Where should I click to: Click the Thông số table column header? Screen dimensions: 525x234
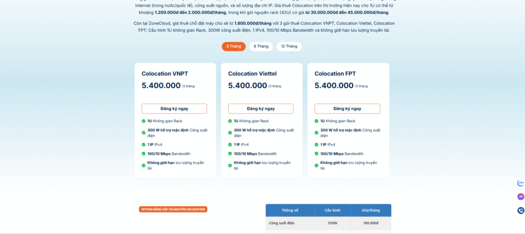point(290,210)
